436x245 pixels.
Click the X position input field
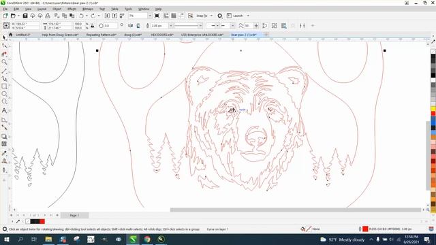point(27,24)
